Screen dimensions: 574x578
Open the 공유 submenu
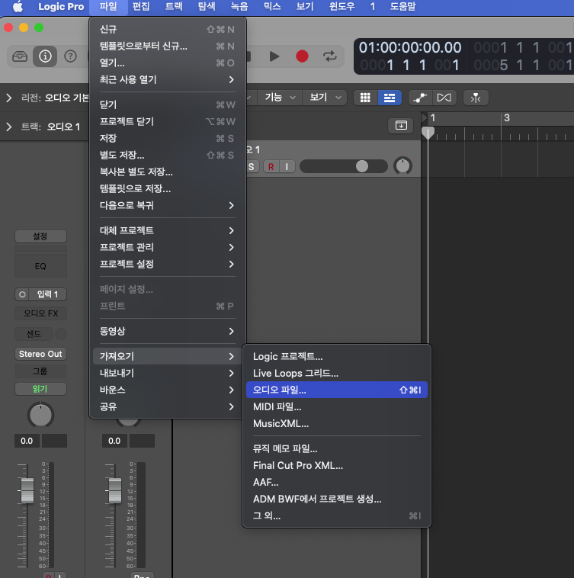pos(168,406)
